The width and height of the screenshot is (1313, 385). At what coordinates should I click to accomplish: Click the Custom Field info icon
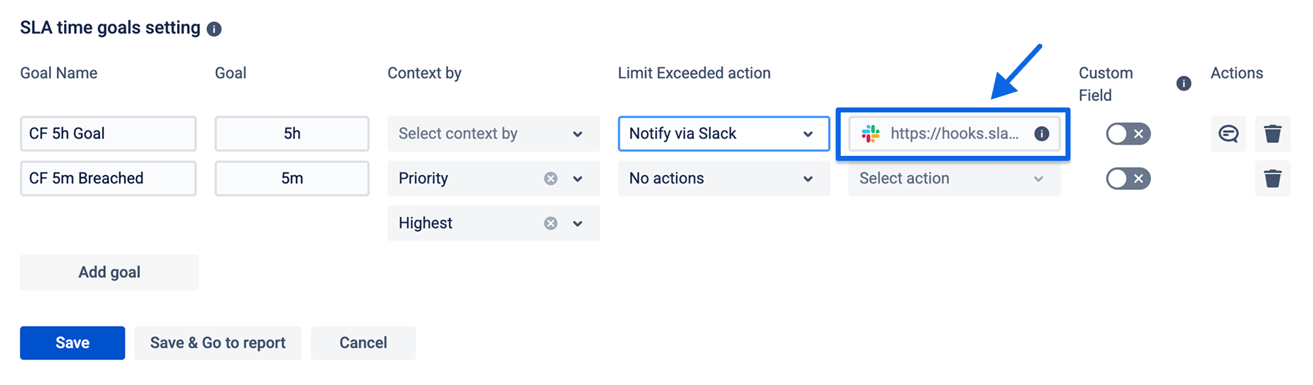[1184, 83]
